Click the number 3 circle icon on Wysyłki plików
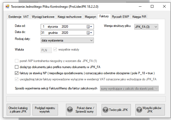 [139, 110]
